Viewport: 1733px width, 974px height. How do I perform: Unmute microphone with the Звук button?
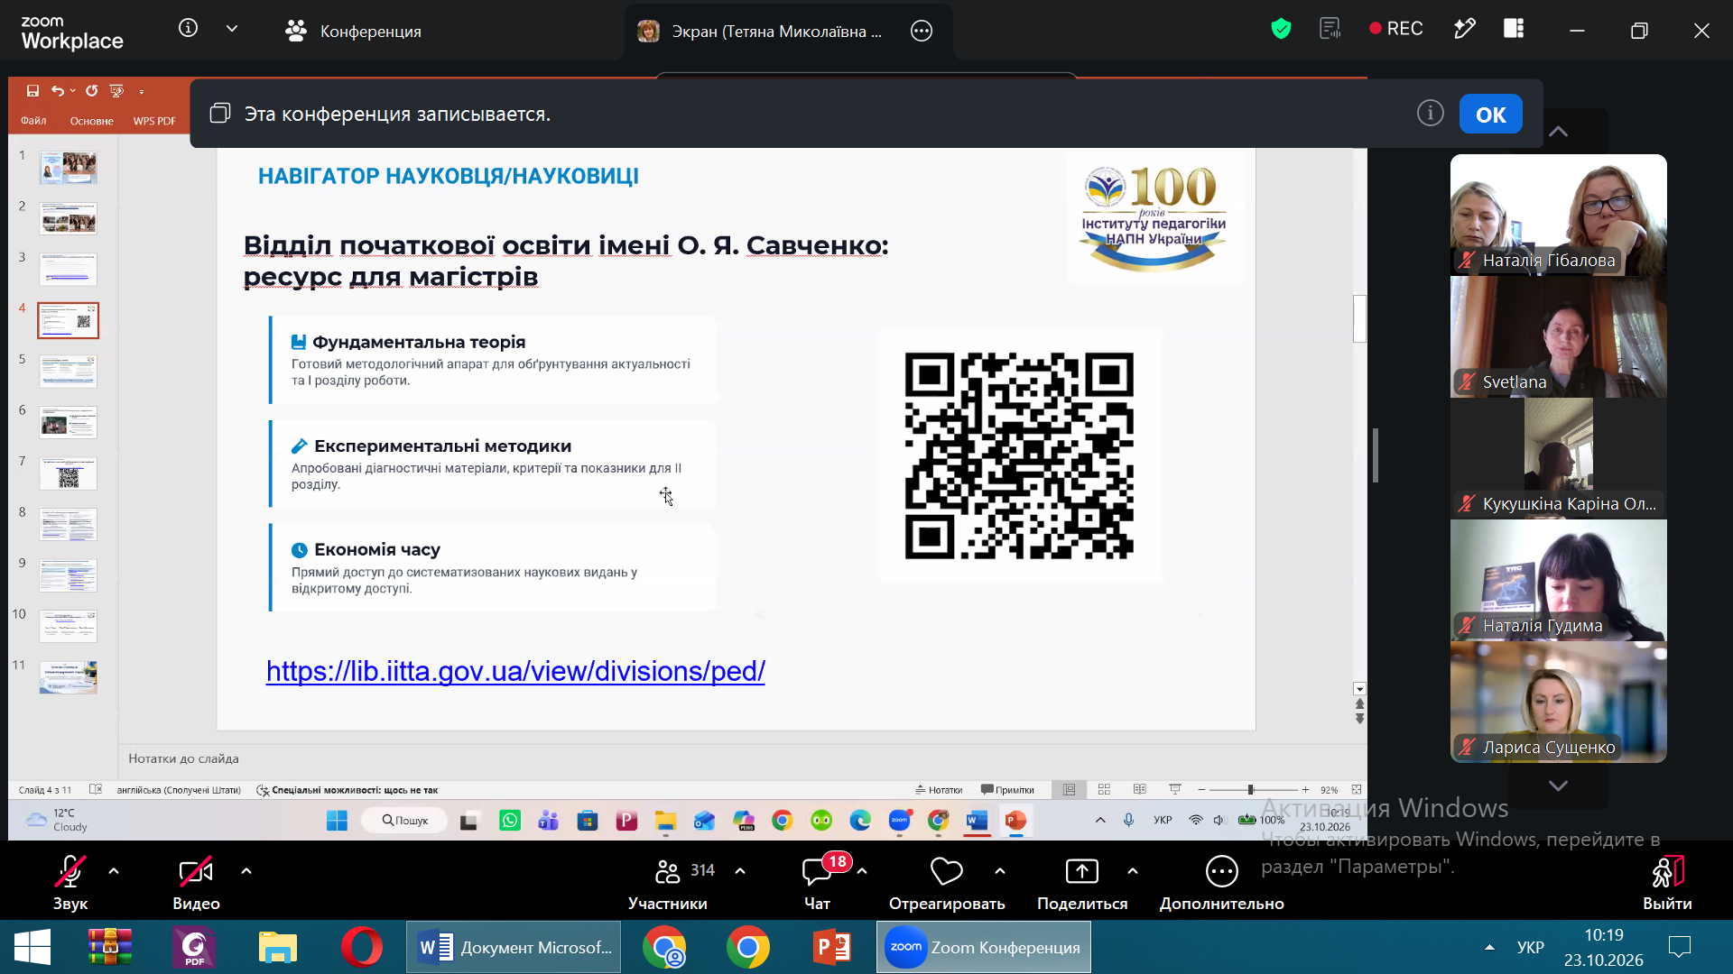70,883
